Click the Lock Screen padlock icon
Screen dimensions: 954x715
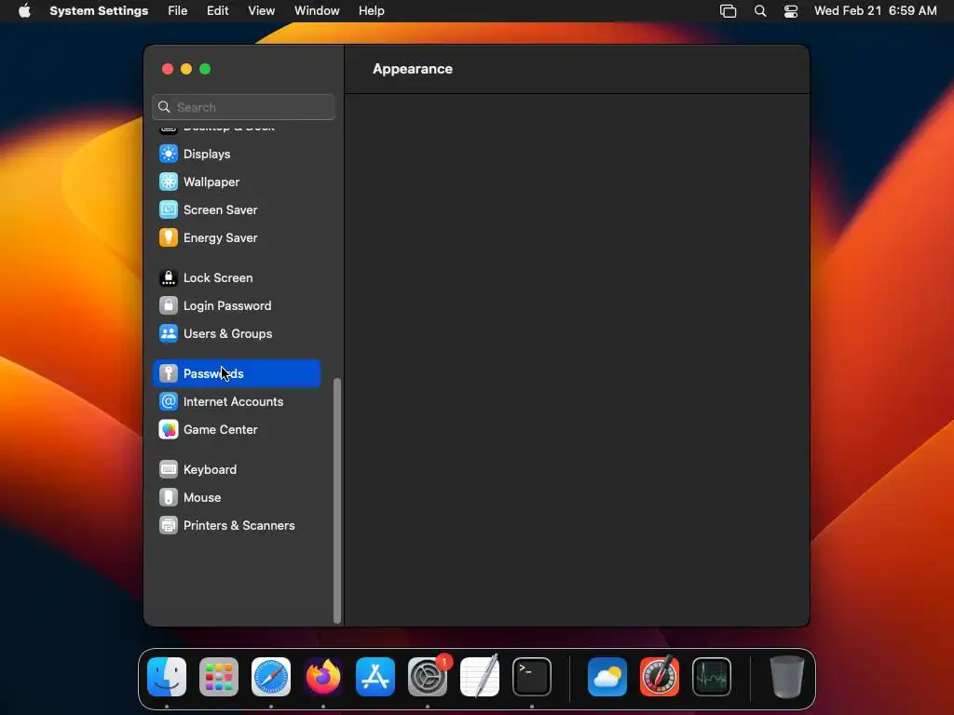(169, 277)
